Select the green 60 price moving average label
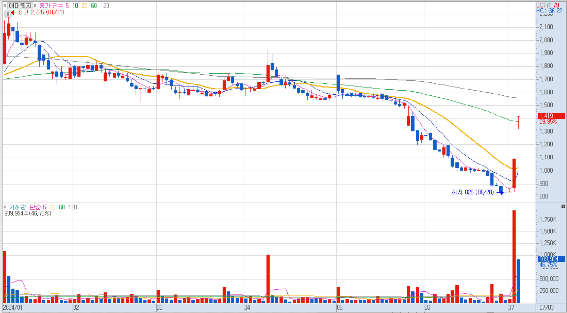Viewport: 567px width, 313px height. [x=94, y=6]
